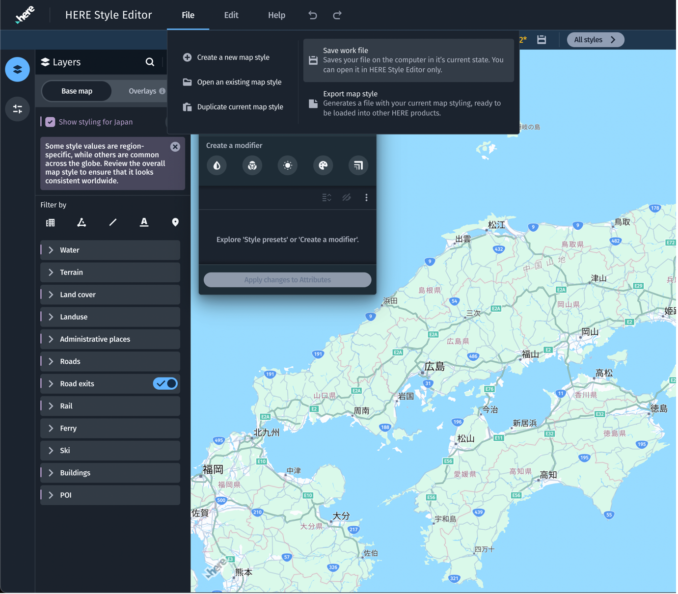Screen dimensions: 678x594
Task: Filter layers by polygon shape icon
Action: [81, 222]
